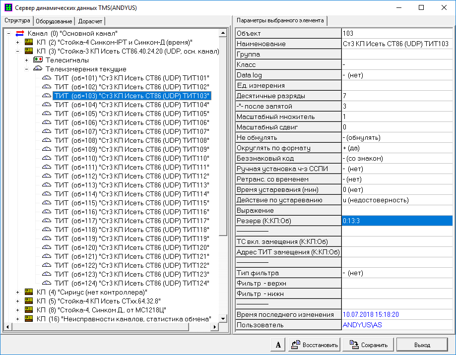Expand КП (4) Сириус node
The image size is (456, 355).
tap(18, 292)
